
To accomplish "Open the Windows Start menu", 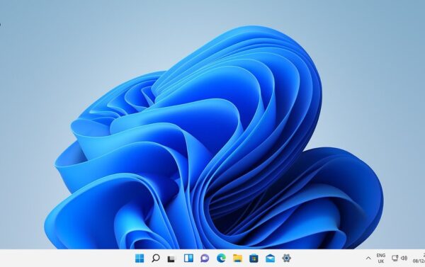I will 140,259.
